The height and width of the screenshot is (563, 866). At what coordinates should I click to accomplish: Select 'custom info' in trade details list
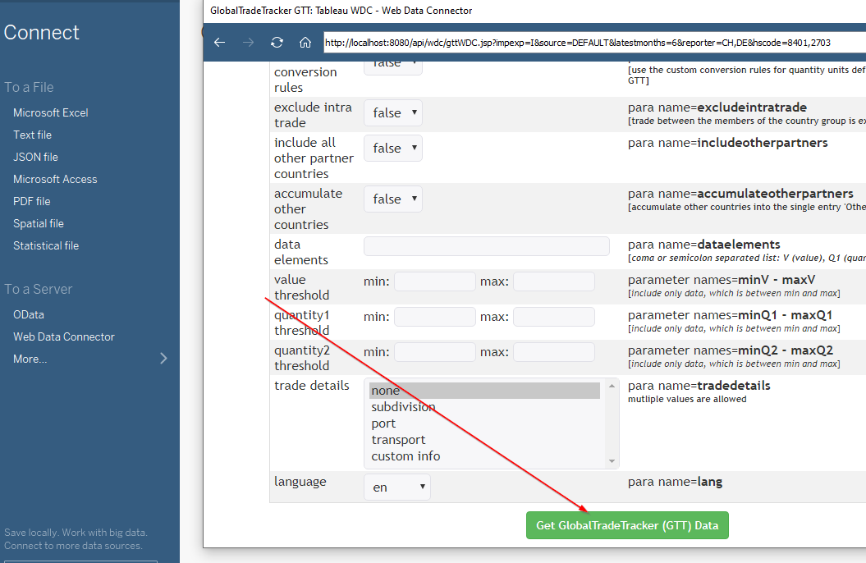click(x=484, y=456)
